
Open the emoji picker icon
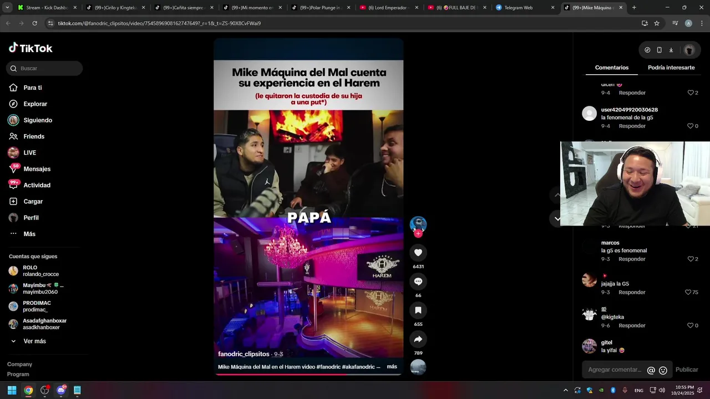tap(663, 370)
